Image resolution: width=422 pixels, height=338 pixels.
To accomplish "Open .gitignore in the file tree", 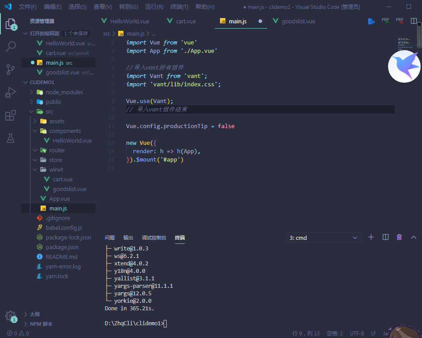I will 58,218.
